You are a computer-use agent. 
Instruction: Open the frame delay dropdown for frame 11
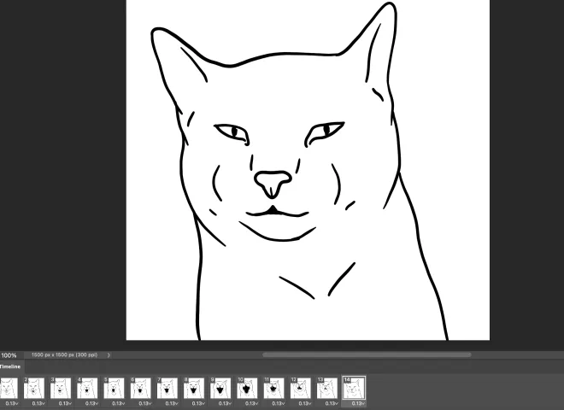[274, 403]
